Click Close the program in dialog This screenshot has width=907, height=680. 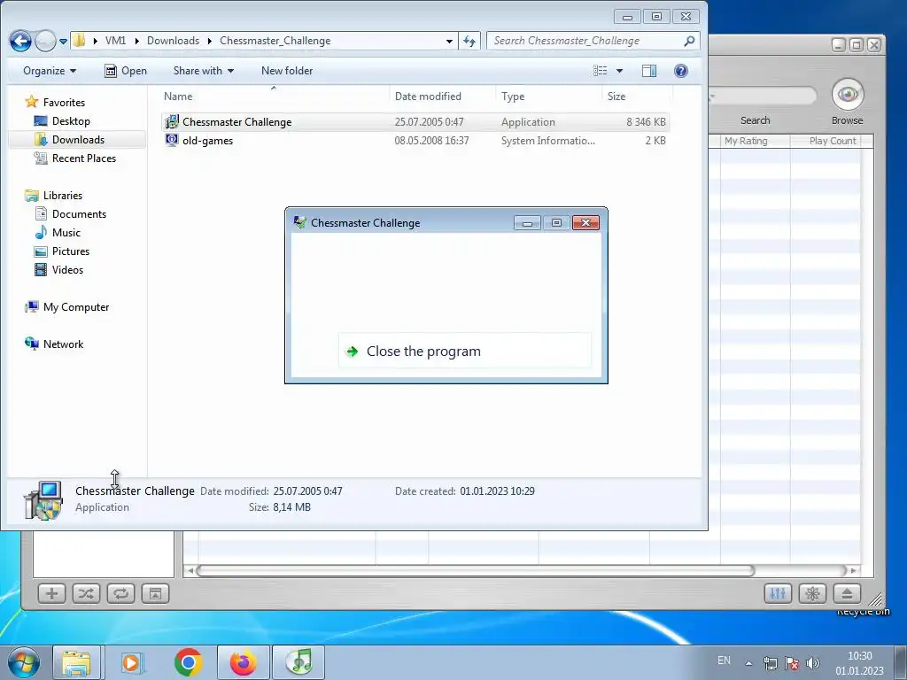click(464, 351)
